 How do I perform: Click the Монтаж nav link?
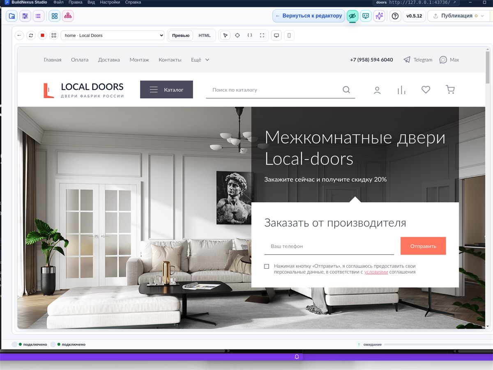pyautogui.click(x=139, y=60)
